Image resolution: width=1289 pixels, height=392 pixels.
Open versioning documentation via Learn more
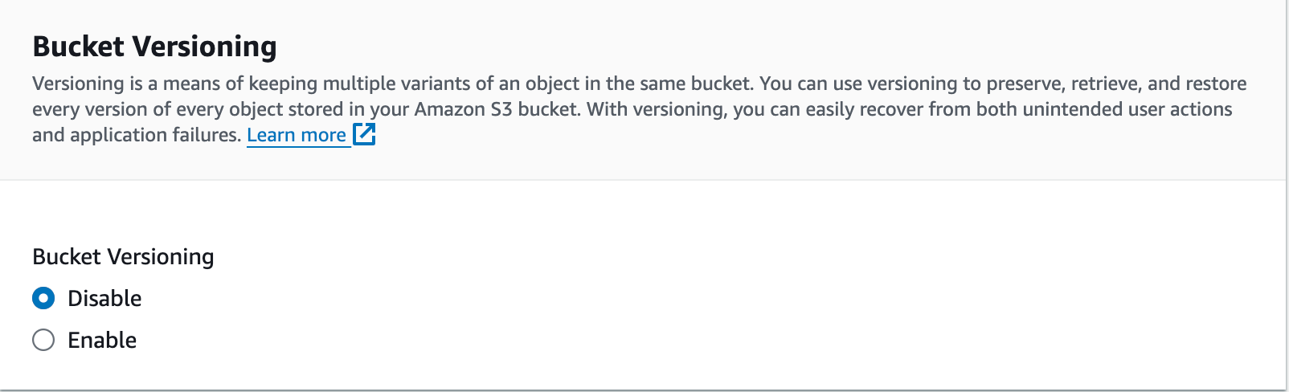point(297,135)
